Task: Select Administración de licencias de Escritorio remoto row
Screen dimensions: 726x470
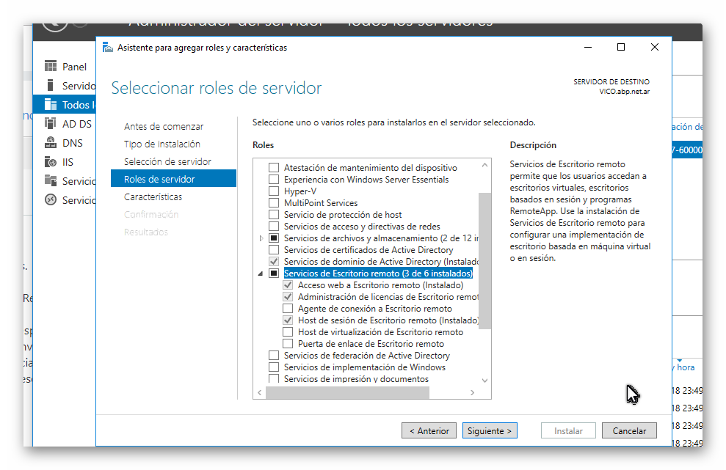Action: [388, 296]
